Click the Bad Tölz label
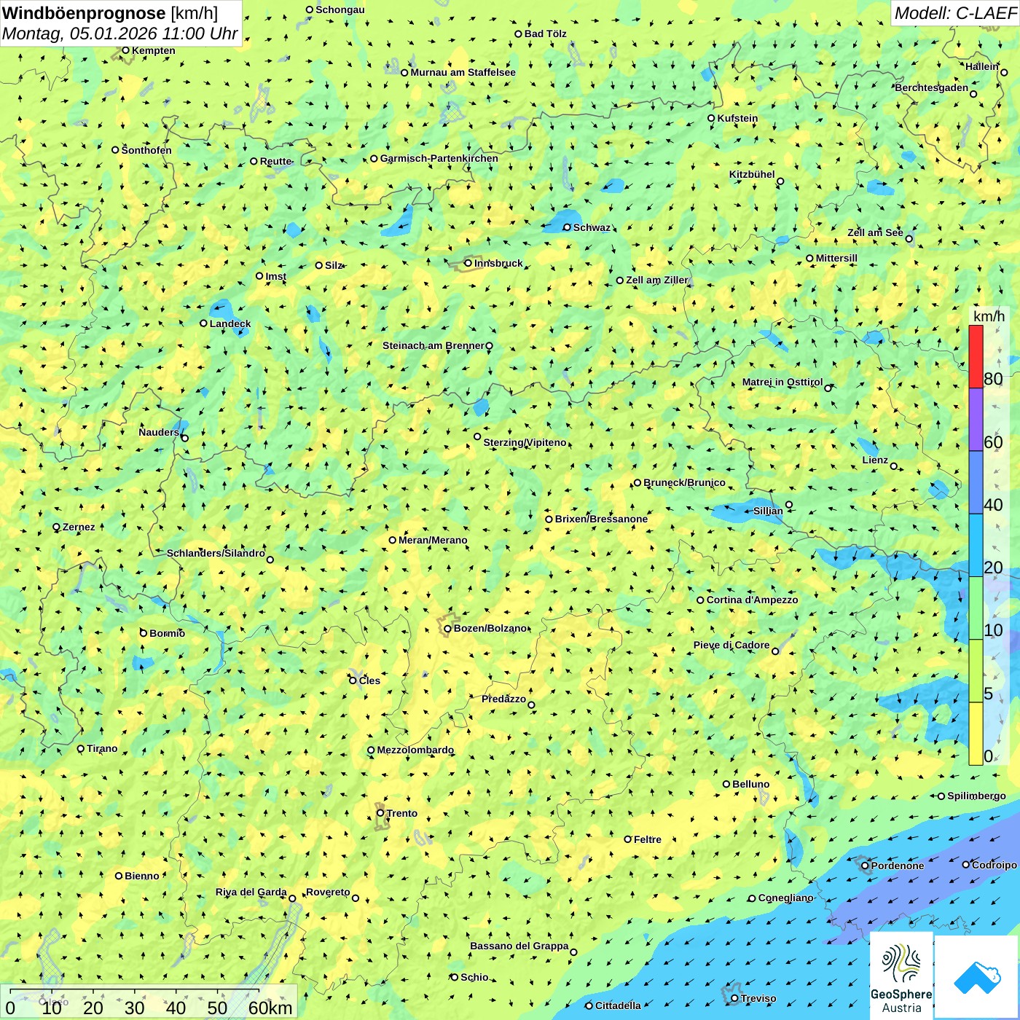 (545, 34)
